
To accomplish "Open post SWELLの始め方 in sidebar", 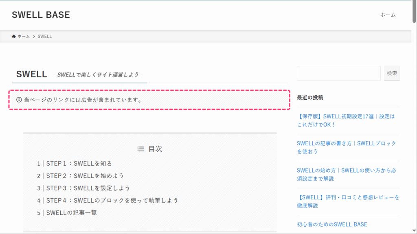I will tap(347, 175).
